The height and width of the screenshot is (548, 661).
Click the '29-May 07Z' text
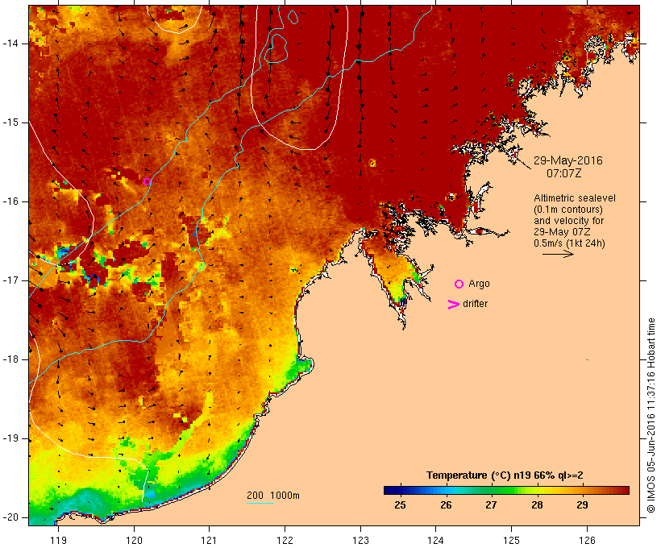[x=562, y=232]
